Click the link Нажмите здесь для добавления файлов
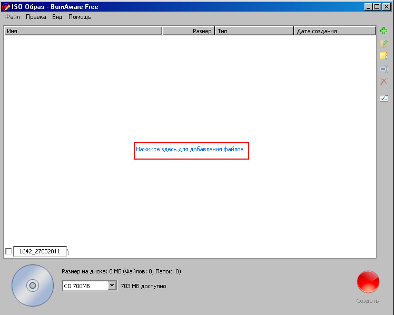This screenshot has height=315, width=394. coord(190,149)
